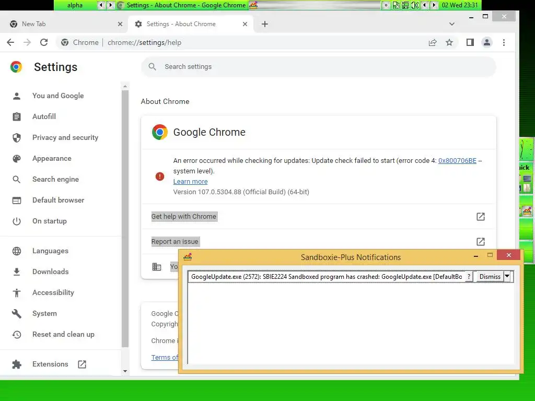Open Chrome's three-dot menu
This screenshot has height=401, width=535.
504,42
